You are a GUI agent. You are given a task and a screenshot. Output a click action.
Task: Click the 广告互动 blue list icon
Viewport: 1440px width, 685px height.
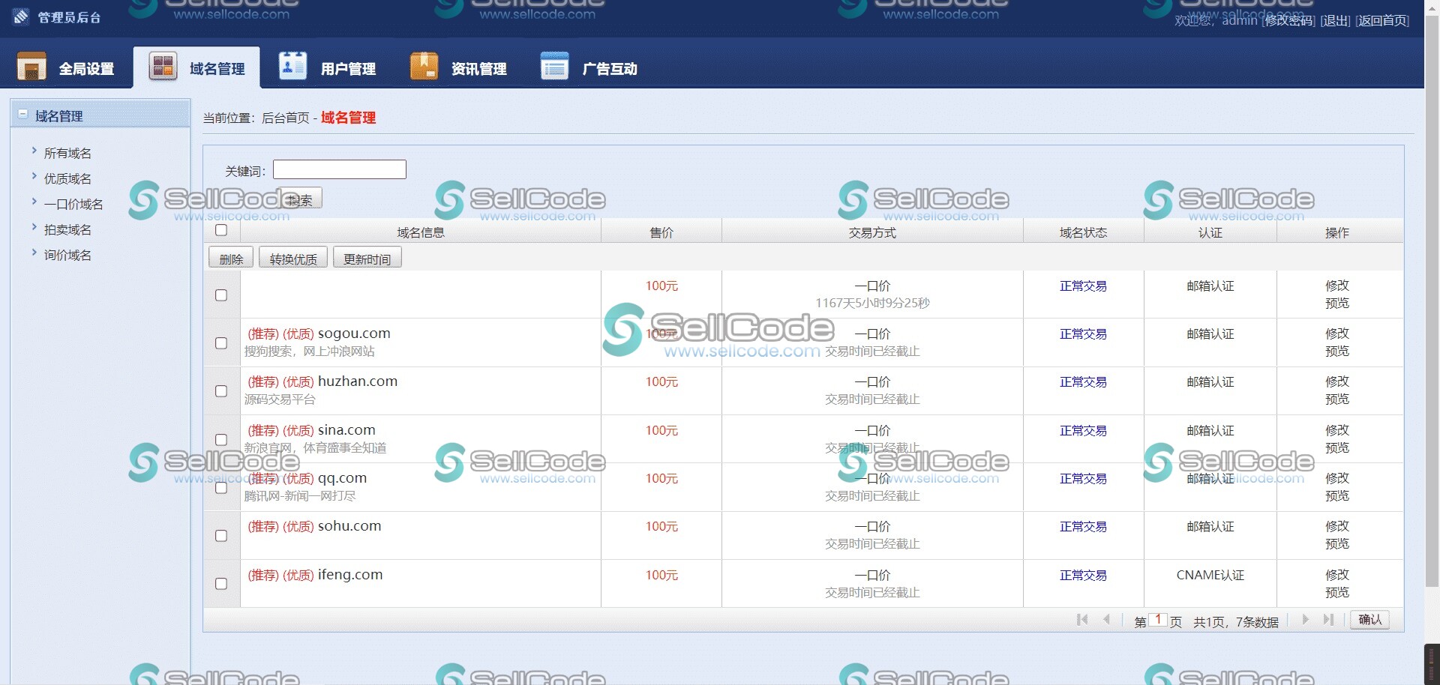pos(554,67)
